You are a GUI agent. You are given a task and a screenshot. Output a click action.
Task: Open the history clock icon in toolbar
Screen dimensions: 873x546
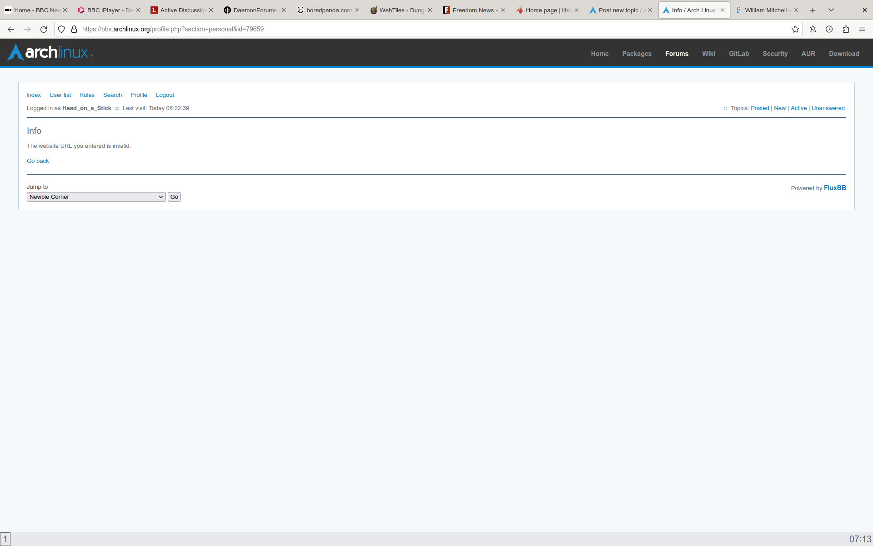click(x=829, y=29)
